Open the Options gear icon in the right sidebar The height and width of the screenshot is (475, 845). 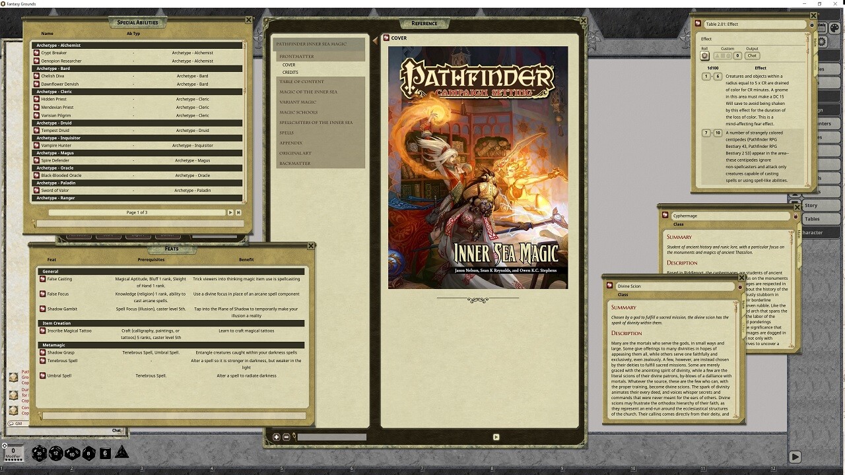pyautogui.click(x=821, y=42)
